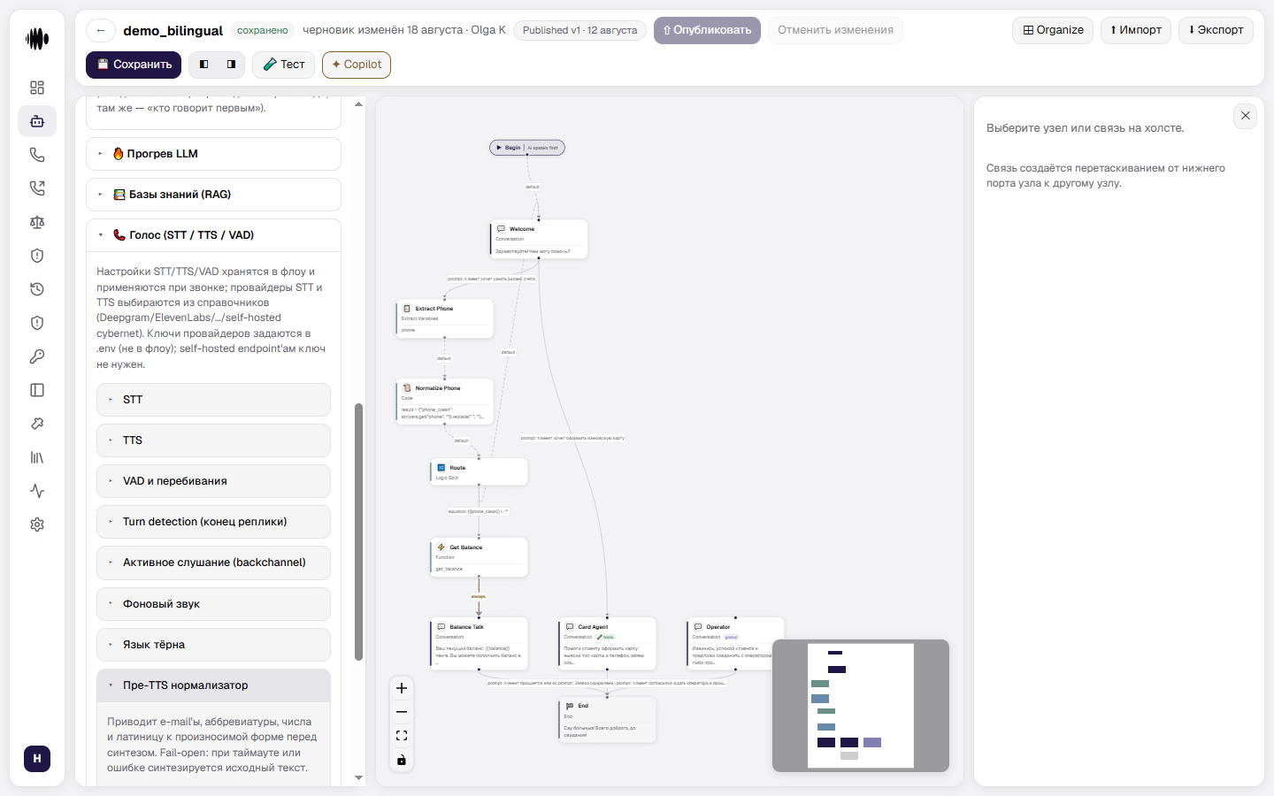Expand the STT subsection
Image resolution: width=1274 pixels, height=796 pixels.
coord(213,400)
